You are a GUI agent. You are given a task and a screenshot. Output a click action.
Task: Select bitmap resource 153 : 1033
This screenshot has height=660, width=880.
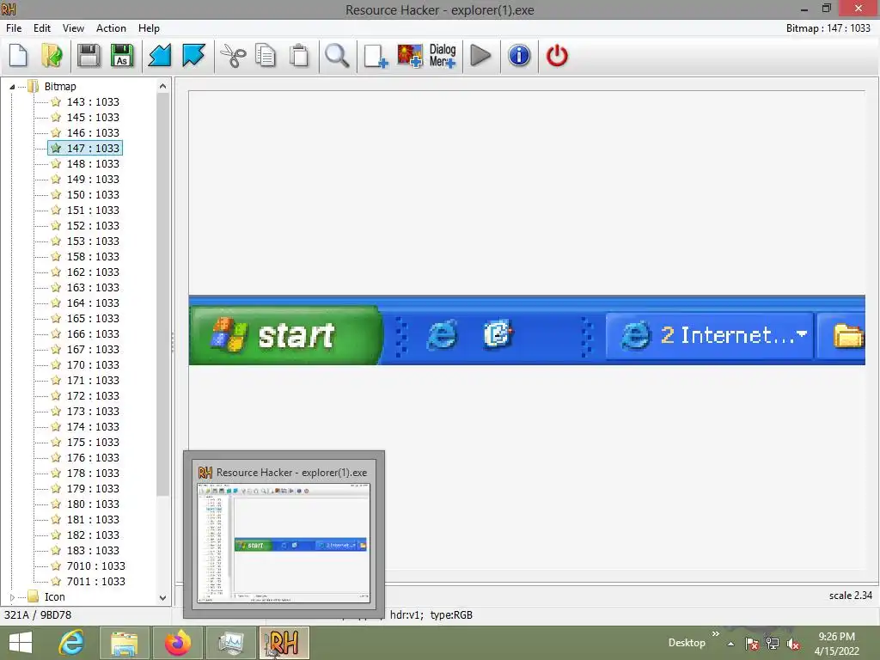pos(93,241)
